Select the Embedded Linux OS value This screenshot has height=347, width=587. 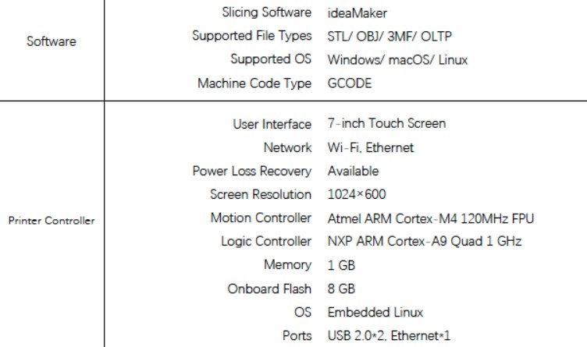point(375,312)
